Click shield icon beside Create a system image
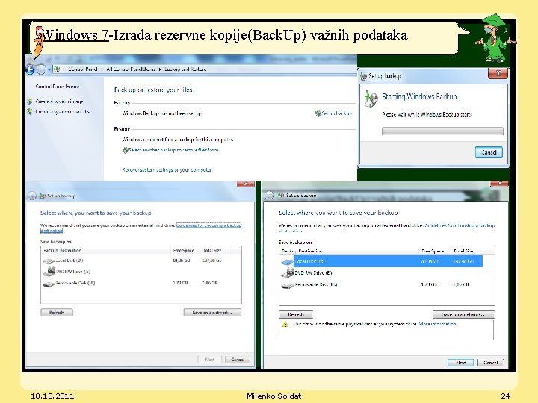This screenshot has width=538, height=403. [x=30, y=101]
